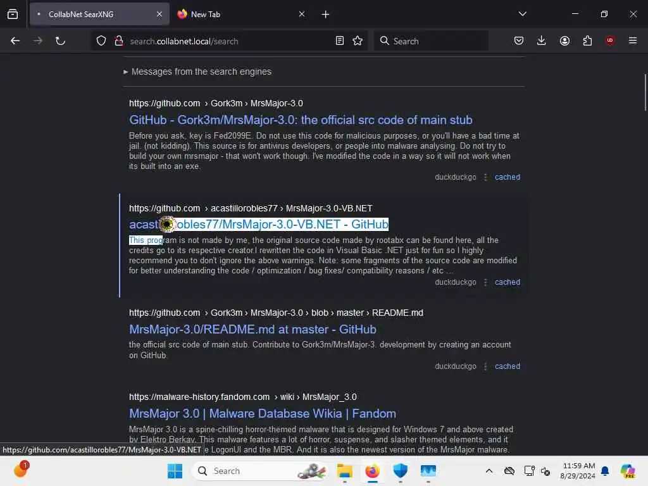Open the network display tray icon
Viewport: 648px width, 486px height.
529,471
